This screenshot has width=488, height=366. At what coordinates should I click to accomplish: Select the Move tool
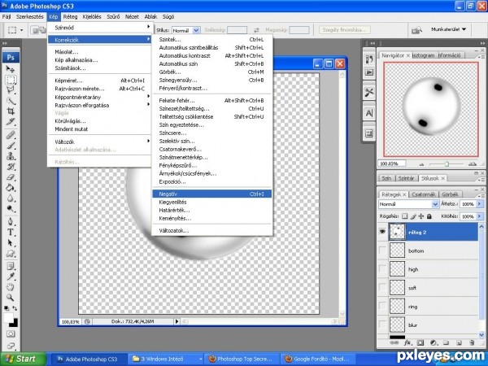[11, 69]
